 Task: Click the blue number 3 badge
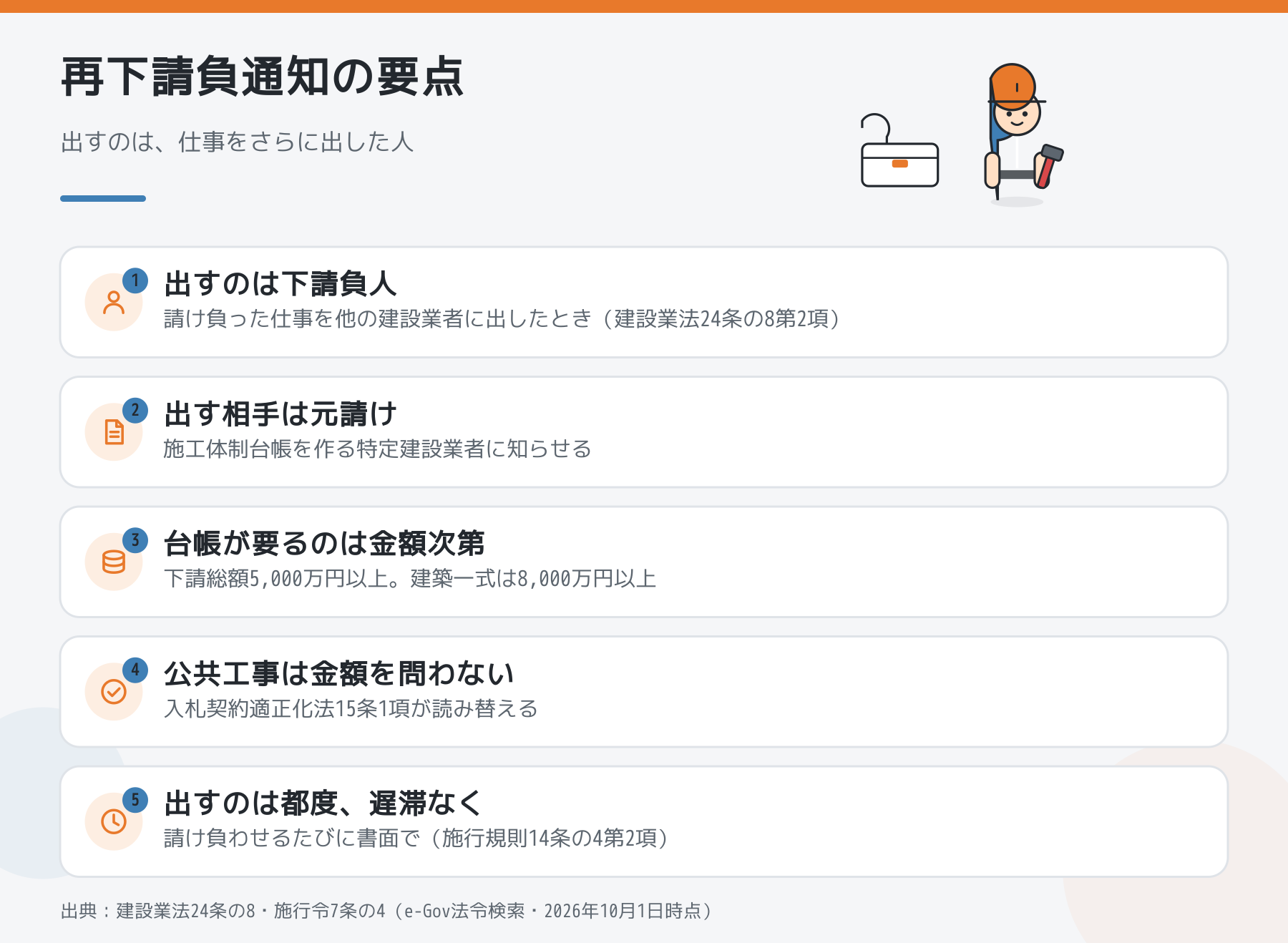(x=135, y=540)
